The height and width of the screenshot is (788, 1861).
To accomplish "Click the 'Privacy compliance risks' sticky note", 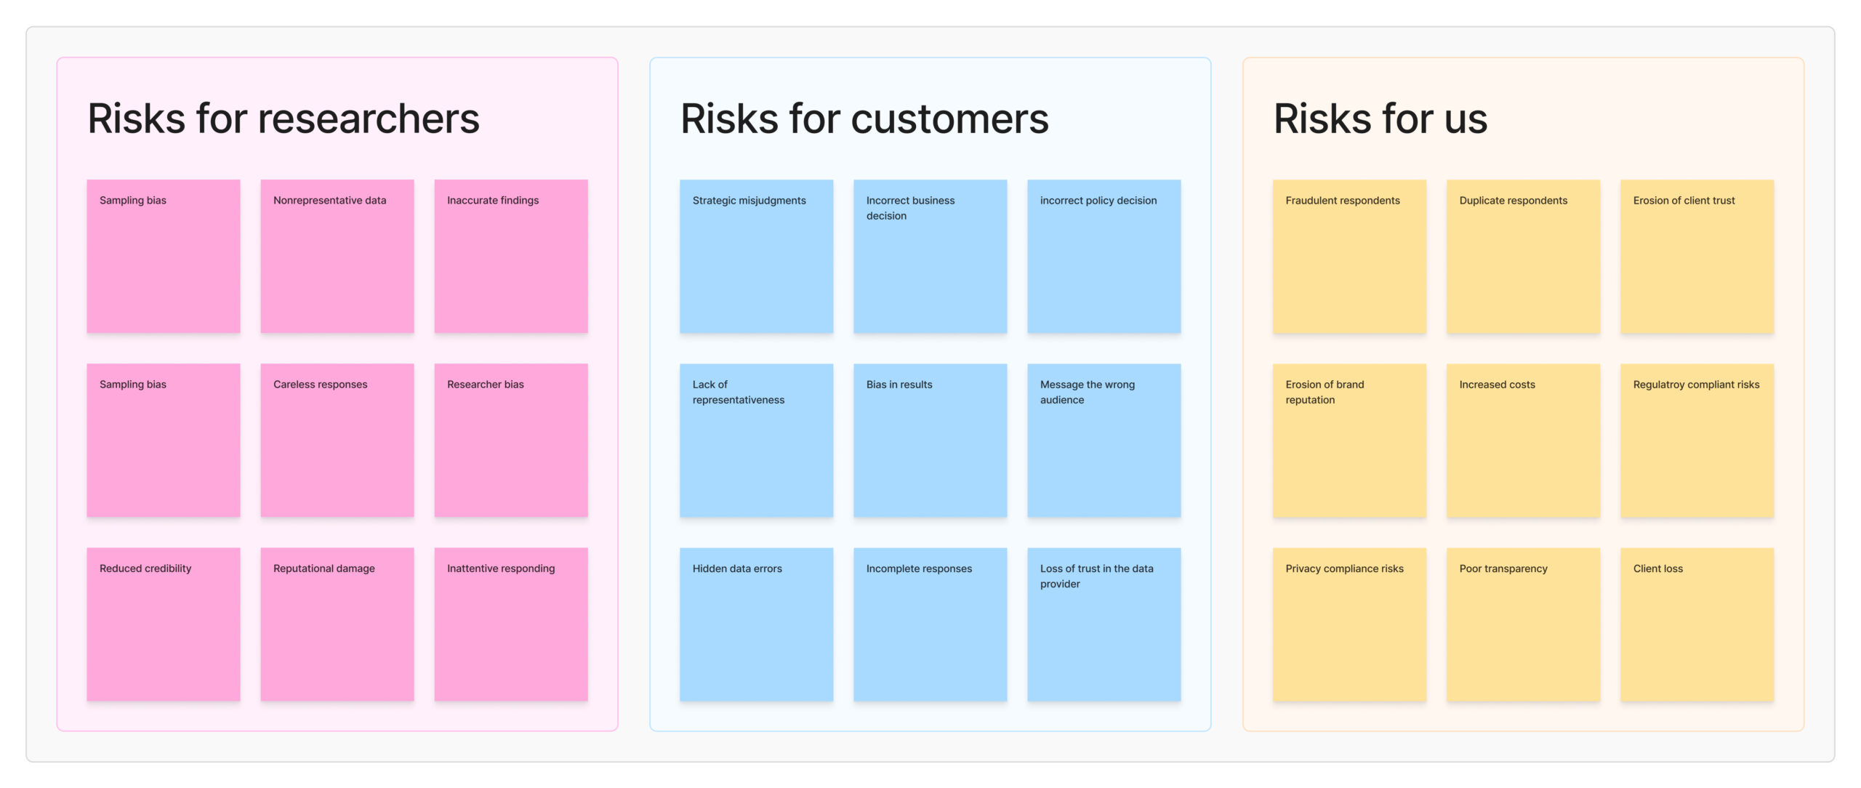I will [x=1349, y=624].
